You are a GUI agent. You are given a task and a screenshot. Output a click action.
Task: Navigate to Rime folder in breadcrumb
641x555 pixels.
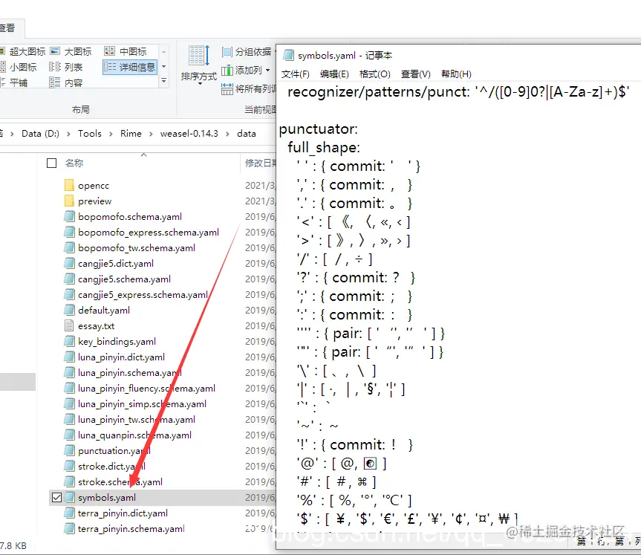coord(131,134)
